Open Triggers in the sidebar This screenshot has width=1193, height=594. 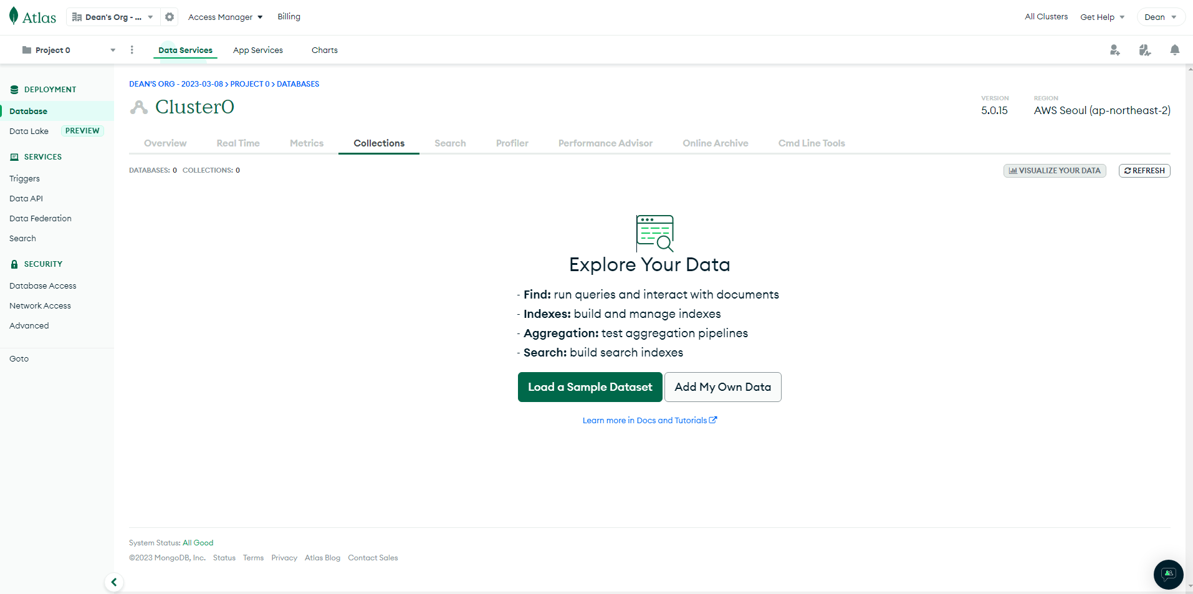25,178
